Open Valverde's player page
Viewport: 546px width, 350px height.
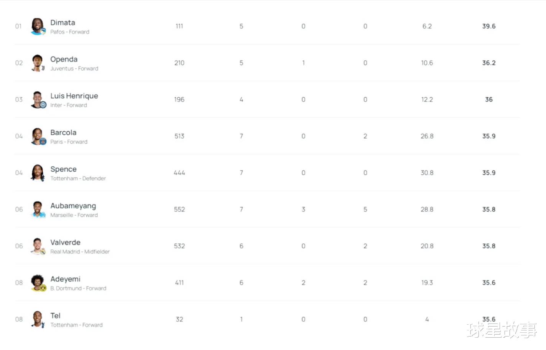pos(65,243)
